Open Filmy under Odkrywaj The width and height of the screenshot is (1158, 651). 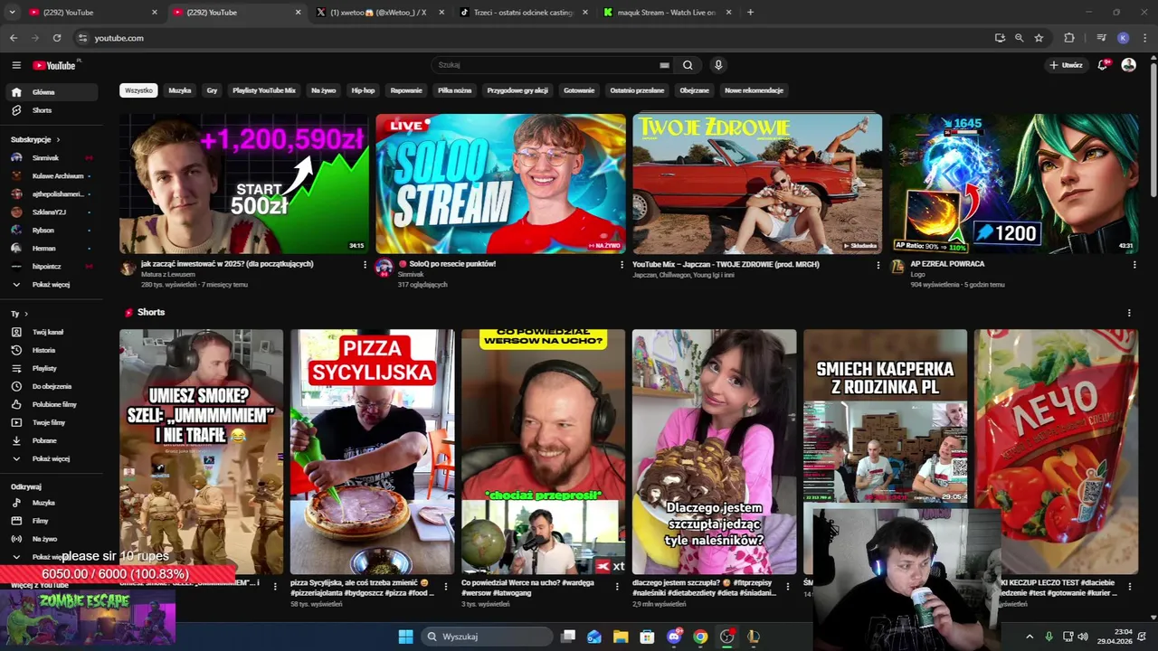click(x=51, y=521)
